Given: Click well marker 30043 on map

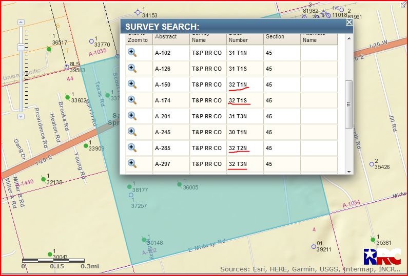Looking at the screenshot, I should pos(50,254).
